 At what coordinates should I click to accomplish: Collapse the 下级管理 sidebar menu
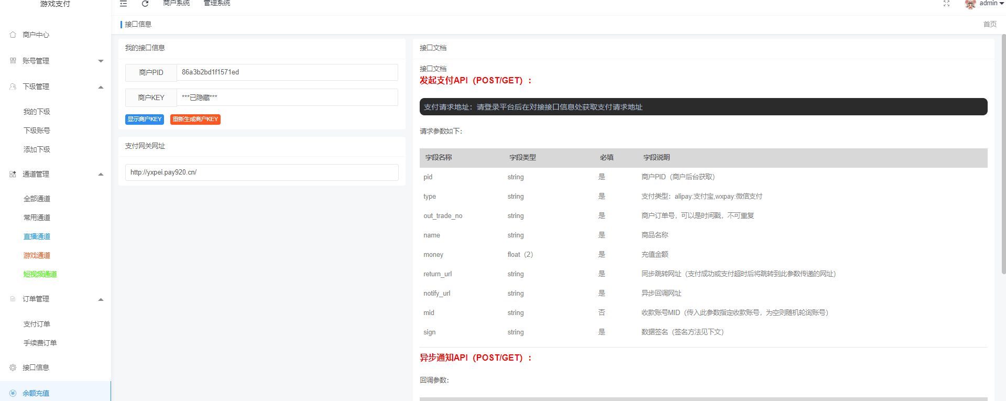click(101, 87)
